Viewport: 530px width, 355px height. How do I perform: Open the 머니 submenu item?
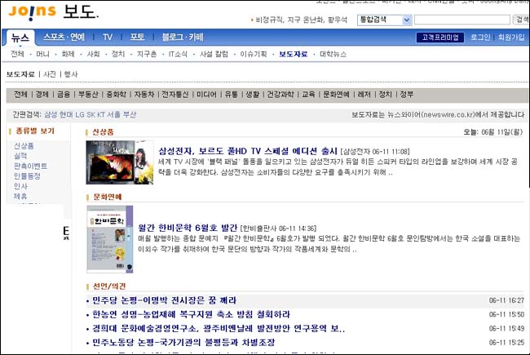point(42,54)
